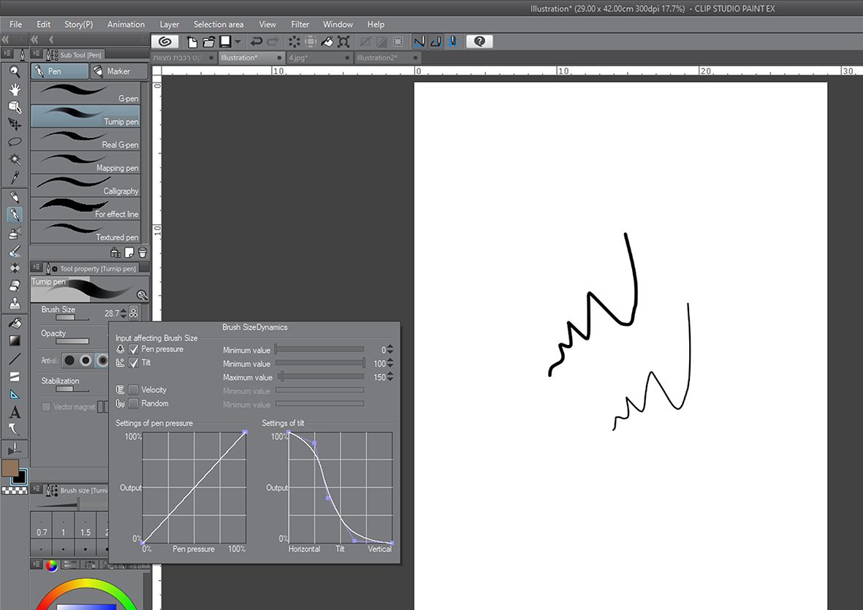Viewport: 863px width, 610px height.
Task: Click the Open file folder icon
Action: pyautogui.click(x=208, y=42)
